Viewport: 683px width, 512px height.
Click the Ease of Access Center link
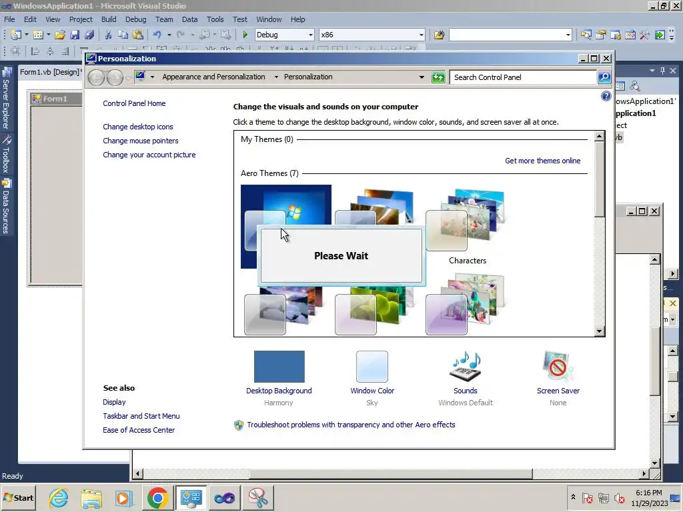coord(139,430)
